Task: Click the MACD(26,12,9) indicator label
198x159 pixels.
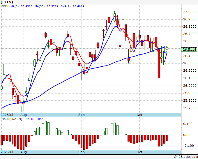Action: [x=12, y=119]
